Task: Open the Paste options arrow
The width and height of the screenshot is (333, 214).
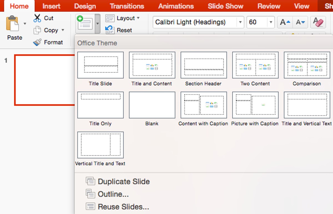Action: (x=25, y=24)
